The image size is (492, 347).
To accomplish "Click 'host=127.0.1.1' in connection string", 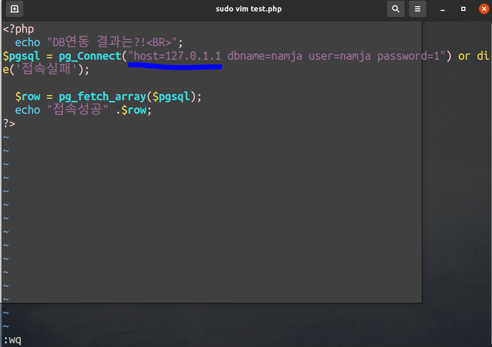I will point(177,56).
